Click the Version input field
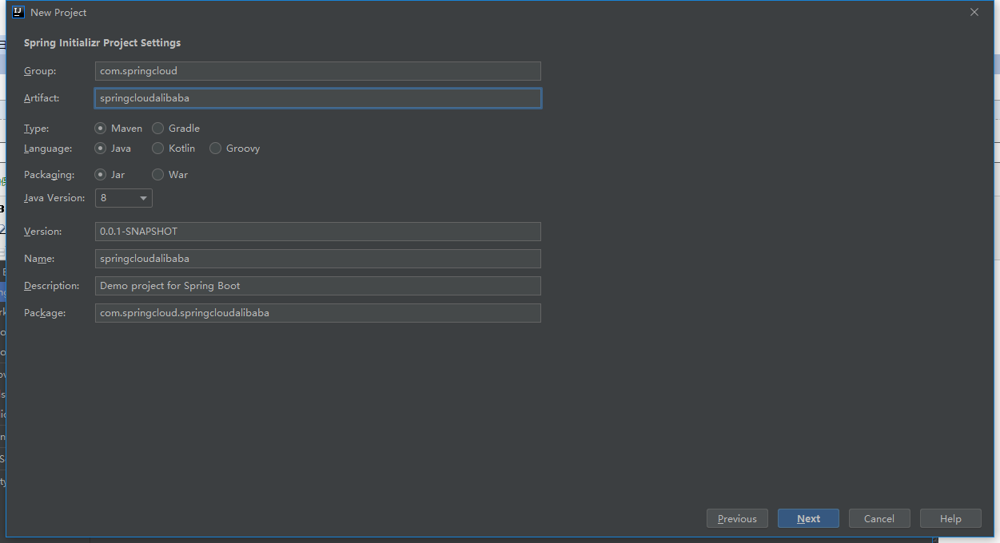1000x543 pixels. tap(317, 232)
